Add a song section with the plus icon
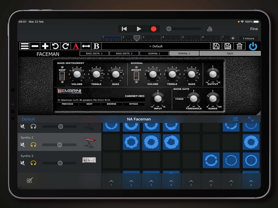 233,38
